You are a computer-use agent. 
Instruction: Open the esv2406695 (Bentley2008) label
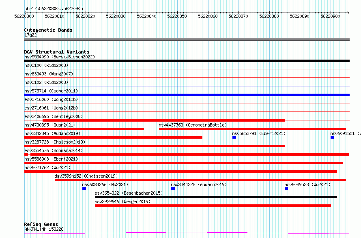(x=54, y=116)
